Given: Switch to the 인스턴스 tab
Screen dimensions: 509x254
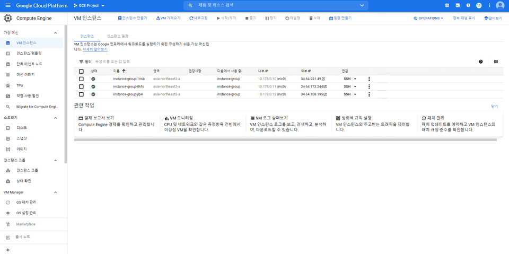Looking at the screenshot, I should click(87, 37).
